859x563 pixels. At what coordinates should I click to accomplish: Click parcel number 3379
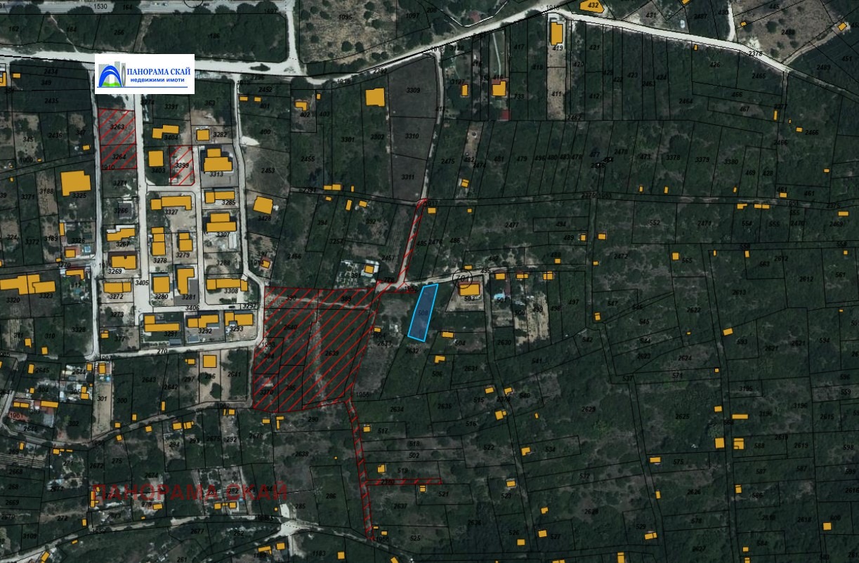[673, 158]
